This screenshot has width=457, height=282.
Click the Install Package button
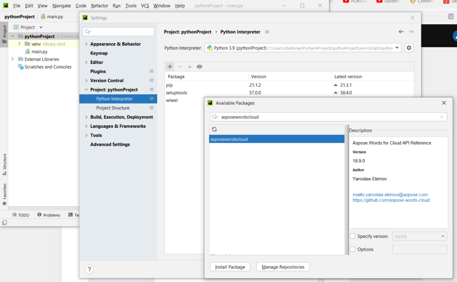(230, 267)
